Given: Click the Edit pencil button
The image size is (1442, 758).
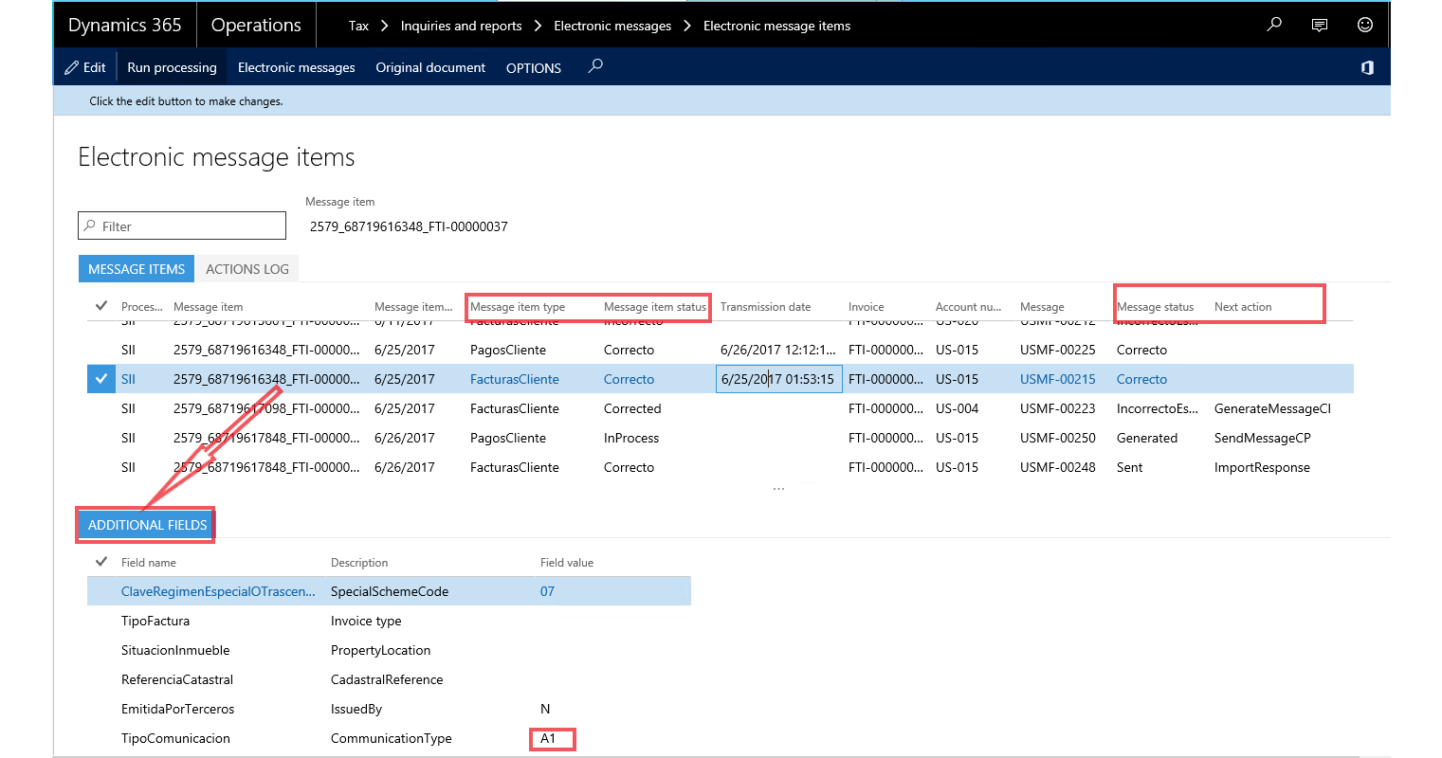Looking at the screenshot, I should tap(85, 67).
